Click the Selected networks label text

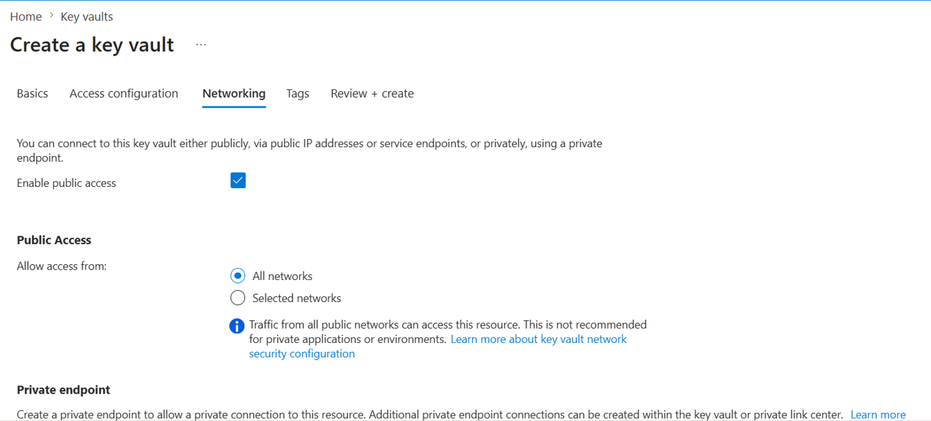pyautogui.click(x=296, y=298)
